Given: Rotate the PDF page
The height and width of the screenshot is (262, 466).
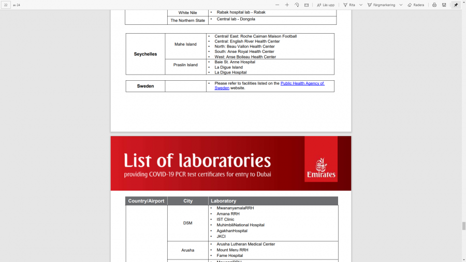Looking at the screenshot, I should (297, 5).
